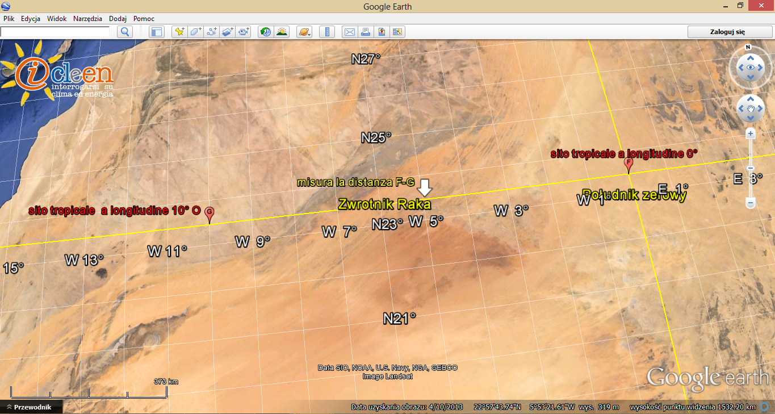Open the Plik menu
This screenshot has width=775, height=414.
tap(9, 19)
